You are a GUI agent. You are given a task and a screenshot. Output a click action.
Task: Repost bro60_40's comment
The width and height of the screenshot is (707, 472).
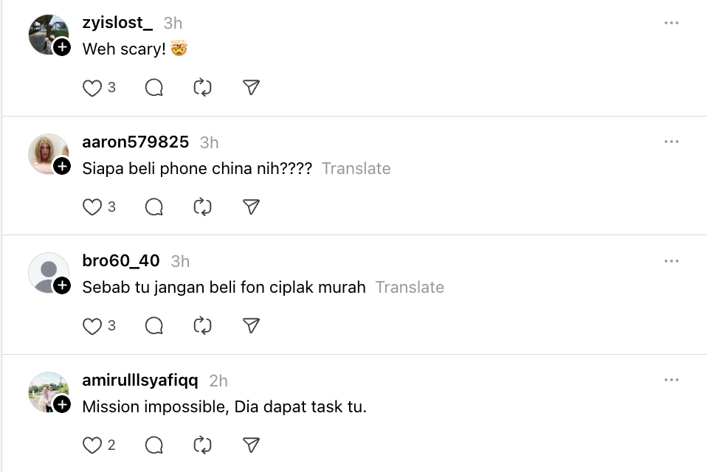[x=202, y=326]
